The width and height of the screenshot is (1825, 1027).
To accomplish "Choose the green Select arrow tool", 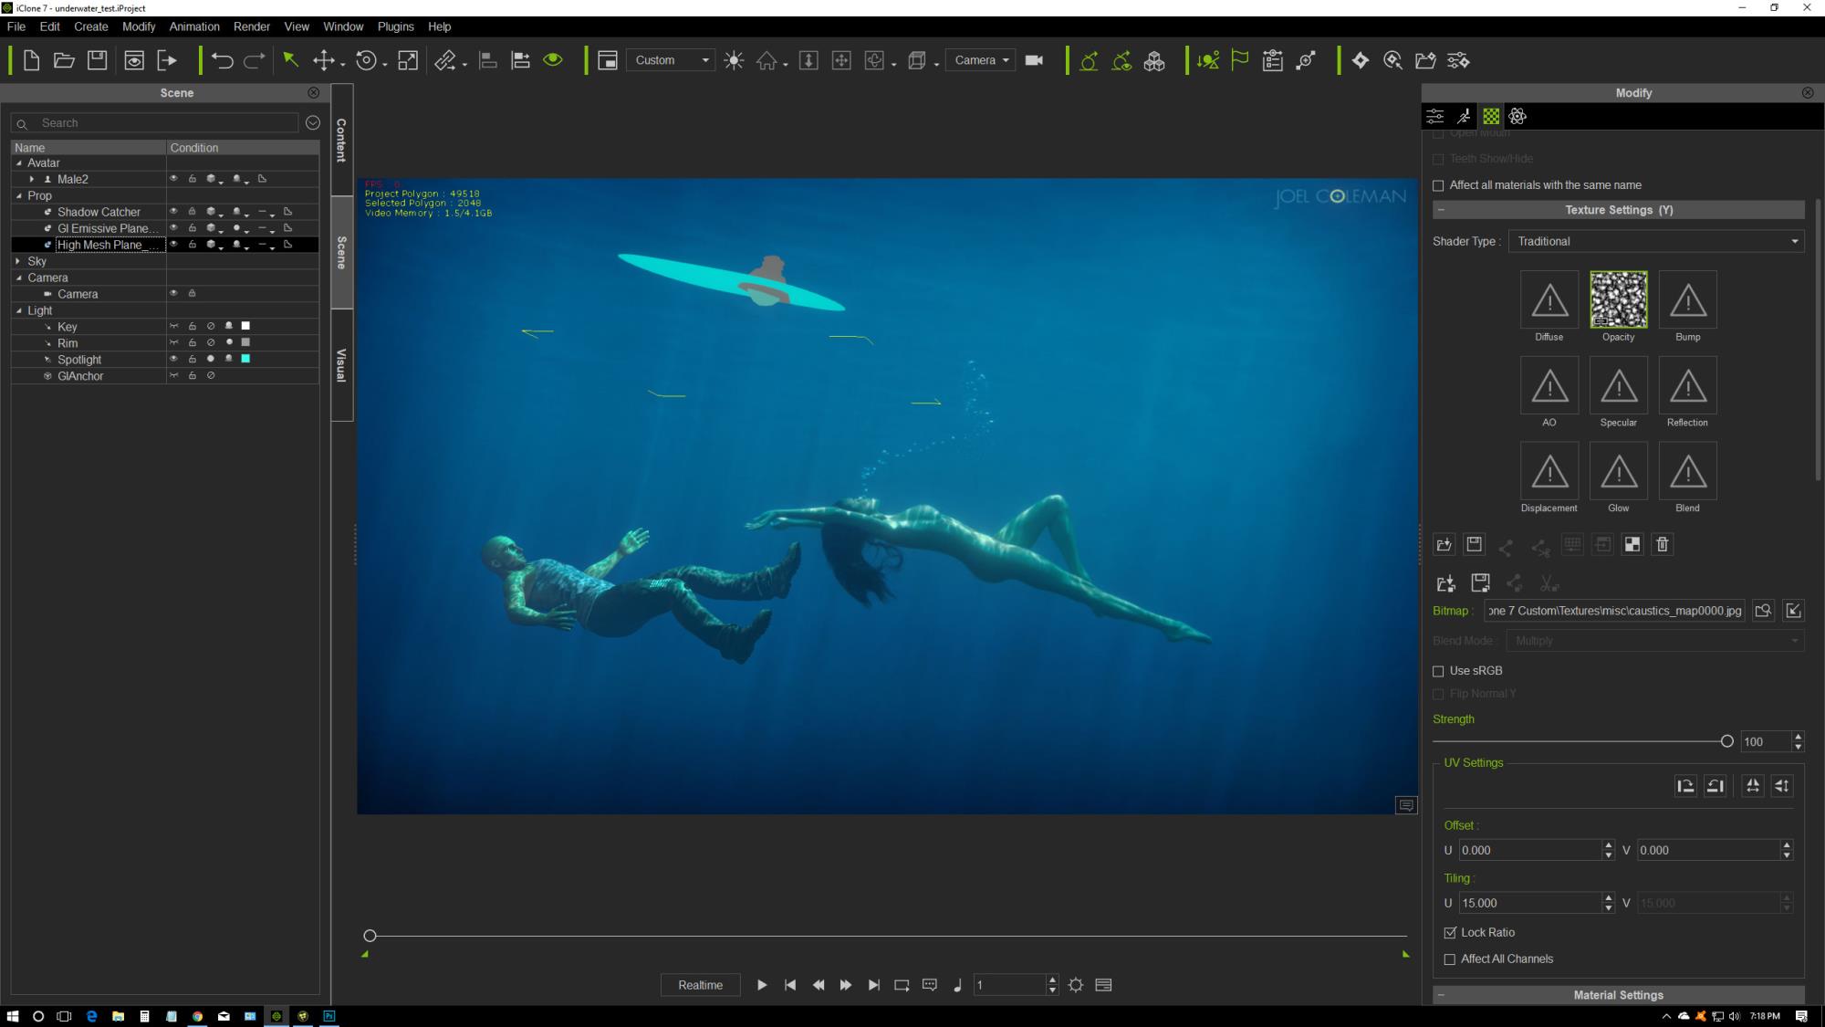I will coord(290,60).
